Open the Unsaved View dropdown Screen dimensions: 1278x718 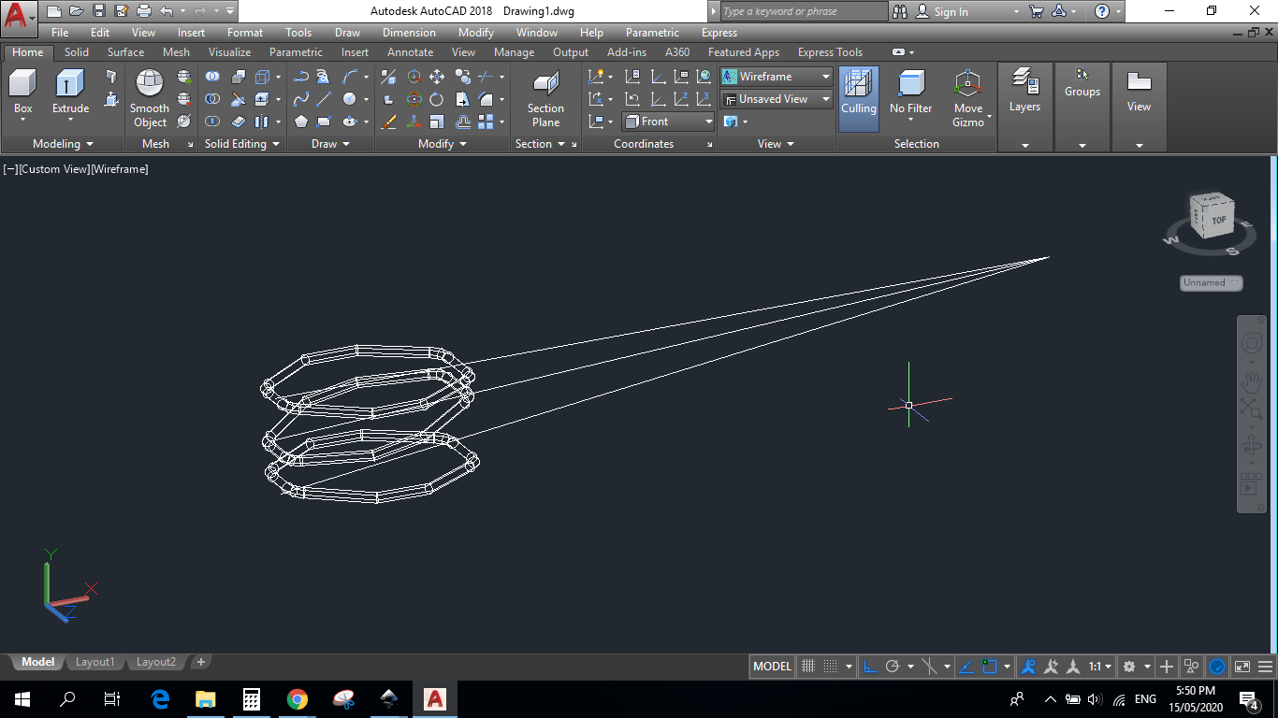(x=777, y=99)
